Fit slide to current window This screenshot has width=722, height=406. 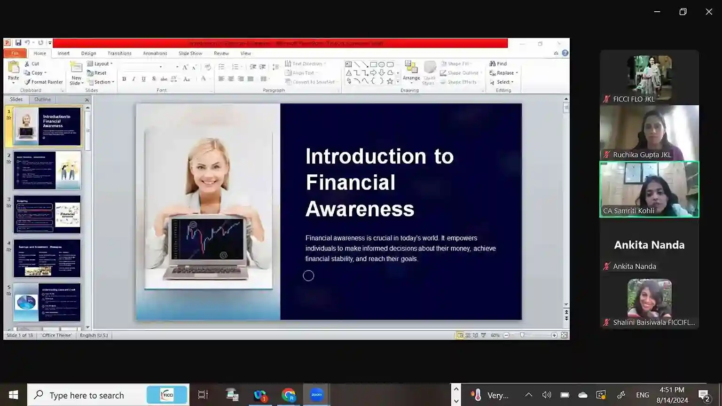[x=564, y=336]
